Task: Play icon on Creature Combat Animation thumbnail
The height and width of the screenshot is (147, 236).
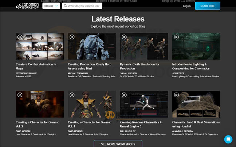Action: (x=20, y=37)
